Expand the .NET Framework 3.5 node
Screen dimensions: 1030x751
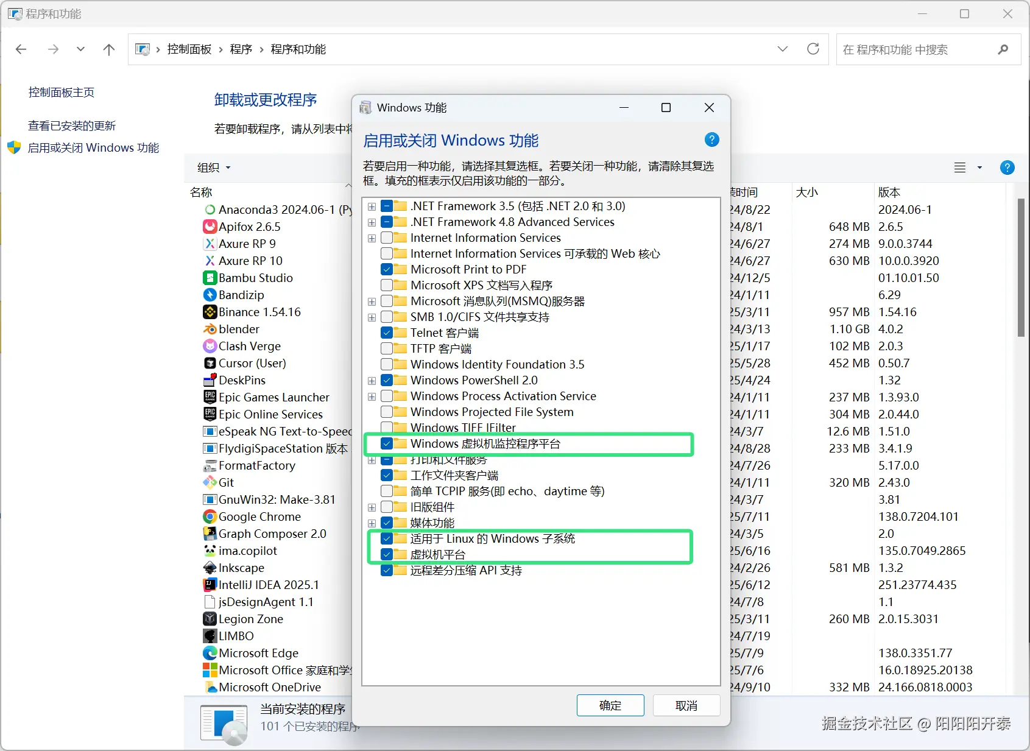coord(372,206)
